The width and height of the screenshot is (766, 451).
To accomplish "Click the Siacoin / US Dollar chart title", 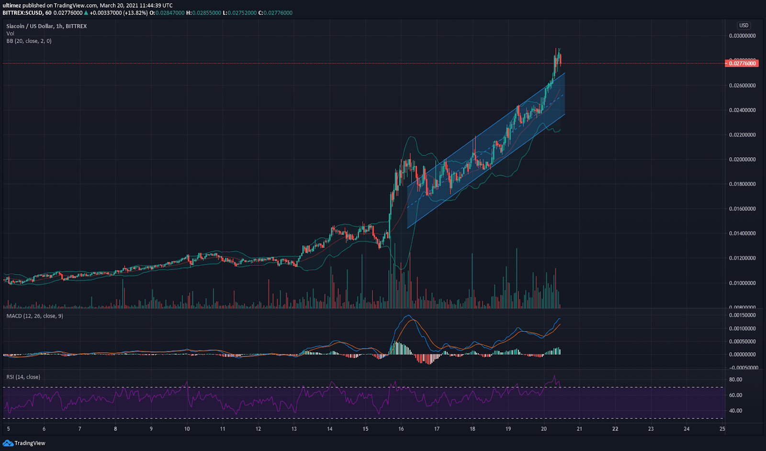I will click(x=46, y=26).
